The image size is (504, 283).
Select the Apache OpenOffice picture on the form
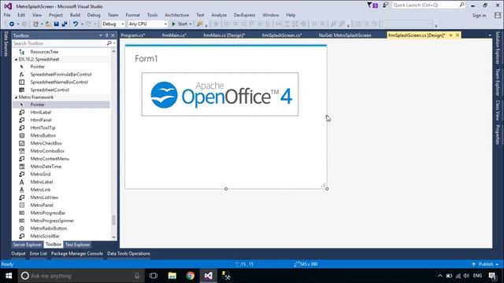click(220, 94)
